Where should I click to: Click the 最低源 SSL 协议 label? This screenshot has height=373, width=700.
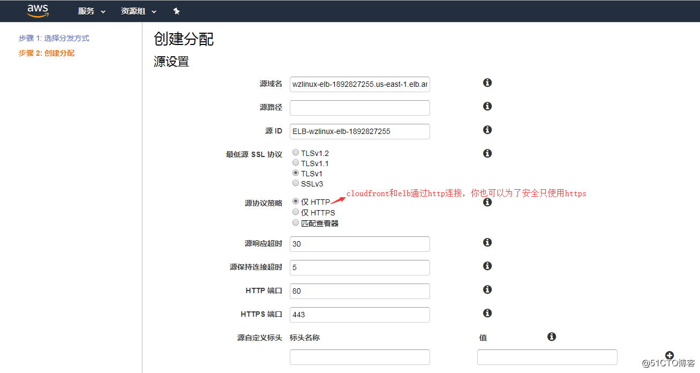pos(254,154)
